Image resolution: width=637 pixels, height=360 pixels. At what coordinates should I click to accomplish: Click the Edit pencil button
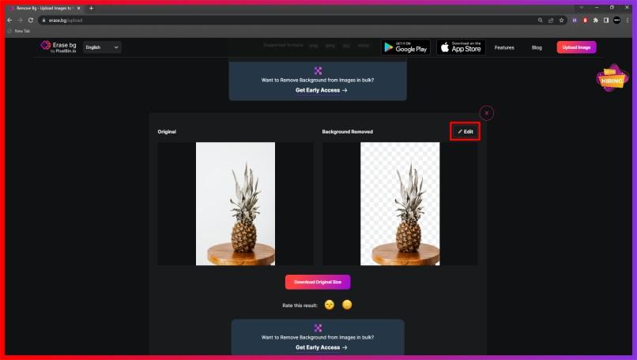click(465, 132)
